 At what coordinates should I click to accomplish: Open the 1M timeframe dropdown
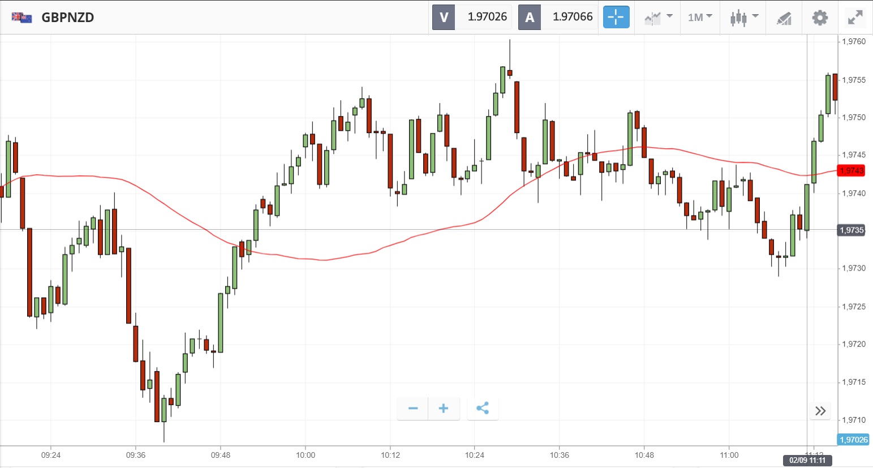click(699, 18)
